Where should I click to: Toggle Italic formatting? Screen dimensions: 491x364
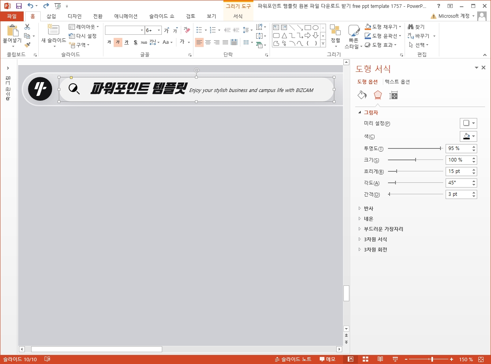pos(118,42)
